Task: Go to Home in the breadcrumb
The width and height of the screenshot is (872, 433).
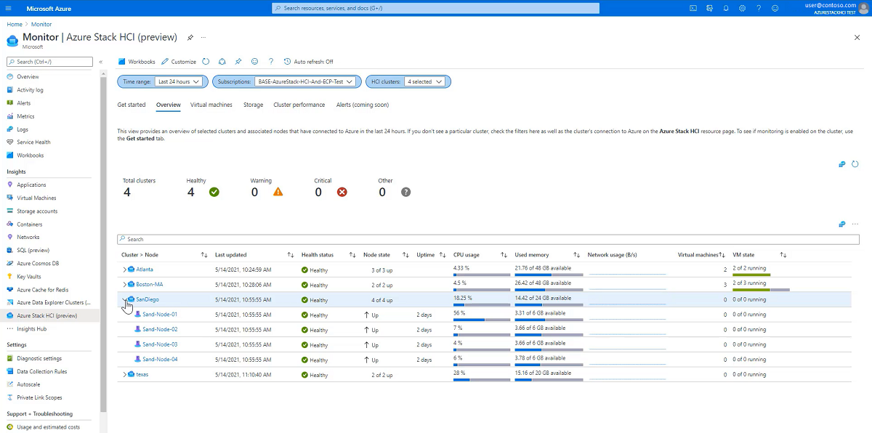Action: 15,24
